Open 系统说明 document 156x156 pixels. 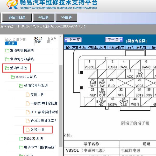pyautogui.click(x=37, y=130)
